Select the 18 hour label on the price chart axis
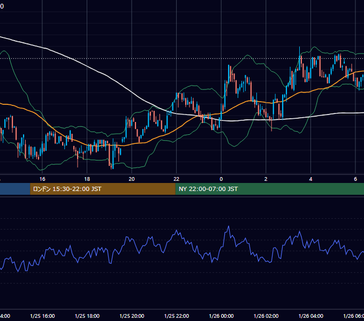Viewport: 364px width, 321px height. [x=87, y=179]
